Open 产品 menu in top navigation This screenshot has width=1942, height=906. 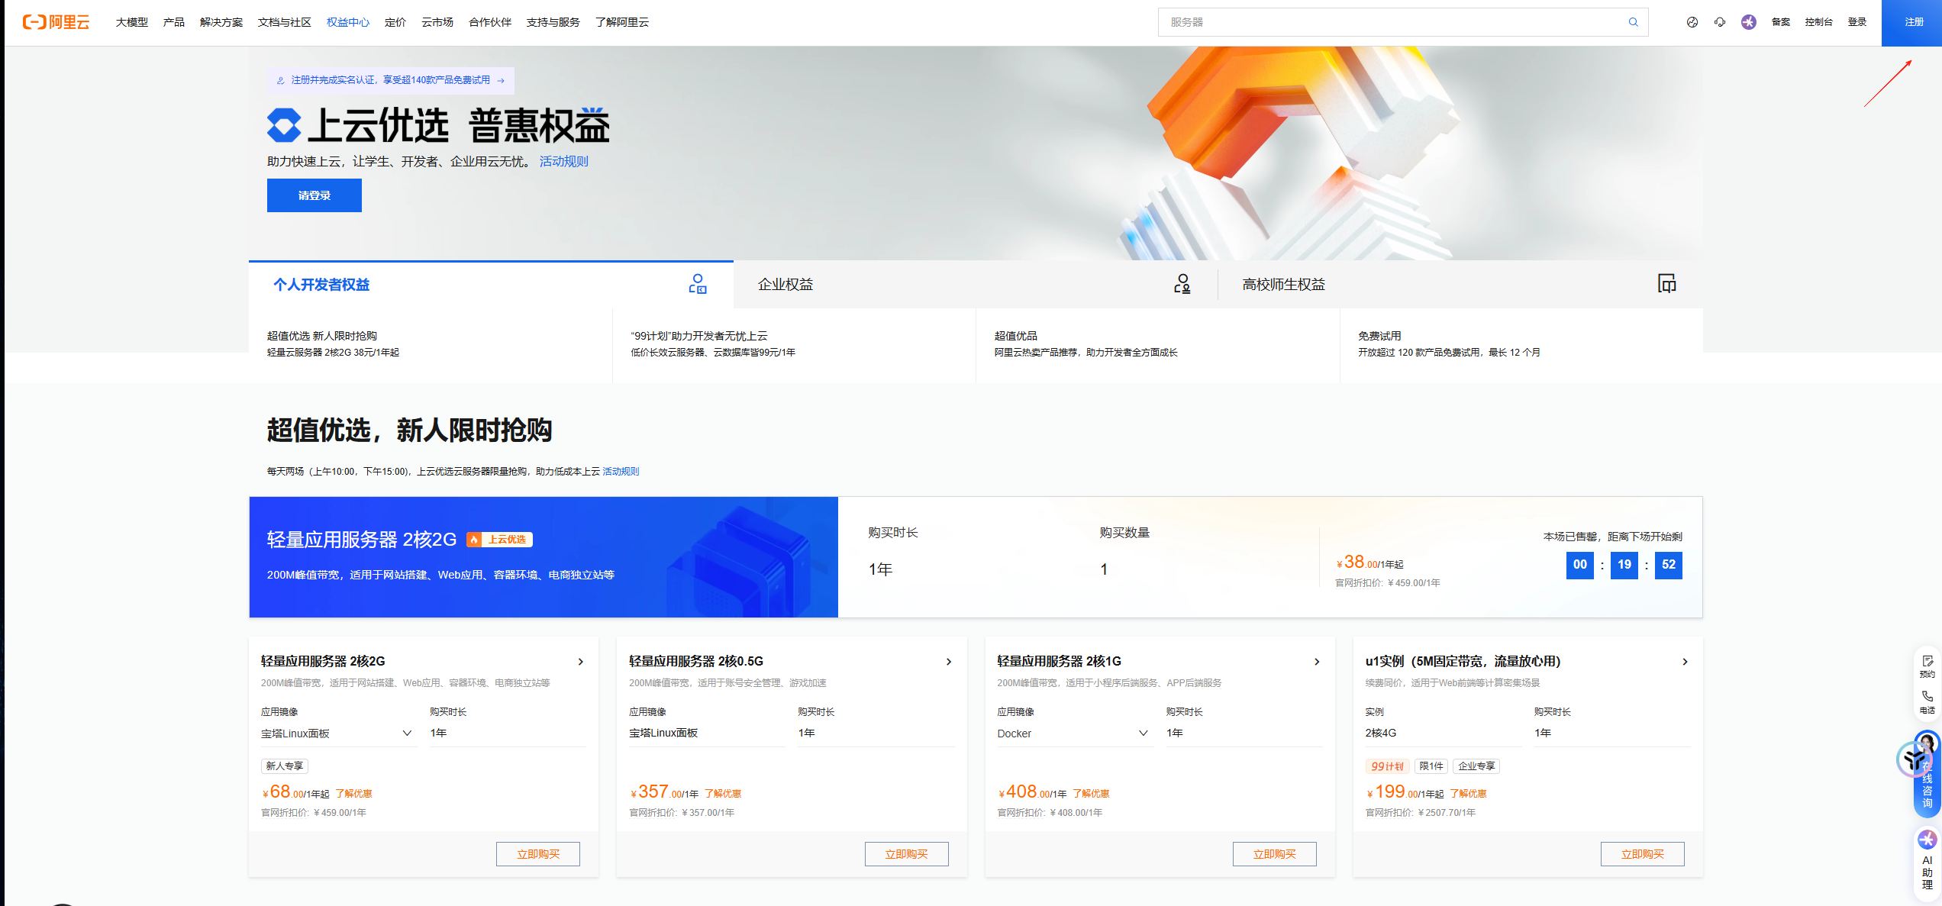(x=173, y=22)
